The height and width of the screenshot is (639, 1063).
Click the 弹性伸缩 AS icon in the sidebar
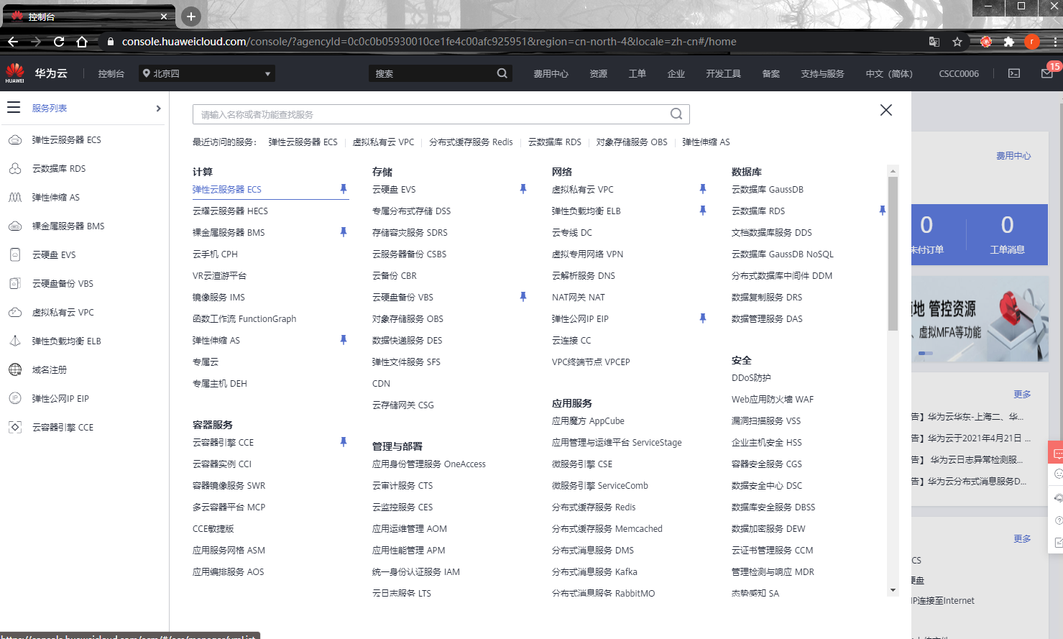[15, 197]
